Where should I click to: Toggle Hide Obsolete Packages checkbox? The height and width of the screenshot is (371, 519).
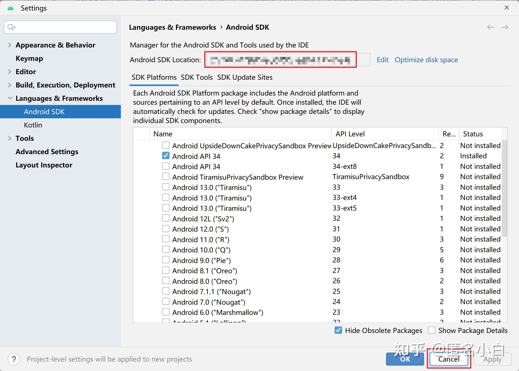(x=338, y=330)
